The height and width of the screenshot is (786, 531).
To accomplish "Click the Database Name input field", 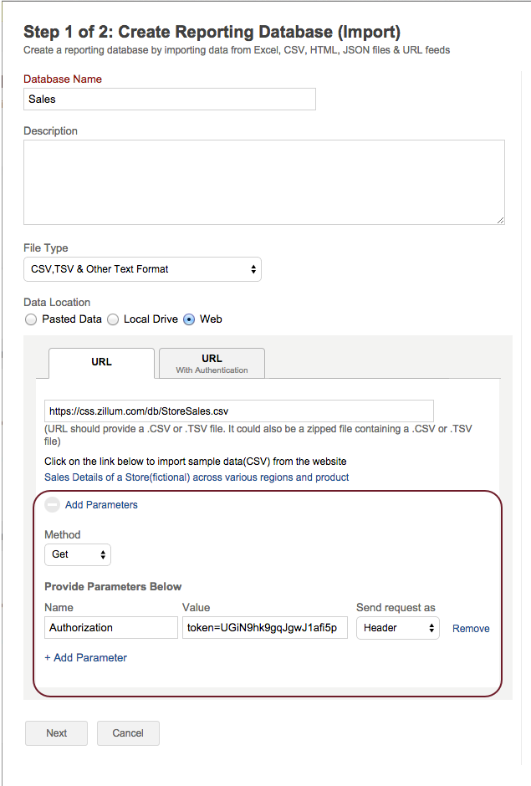I will [x=170, y=99].
